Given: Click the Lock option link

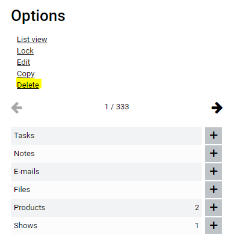Looking at the screenshot, I should pos(25,51).
